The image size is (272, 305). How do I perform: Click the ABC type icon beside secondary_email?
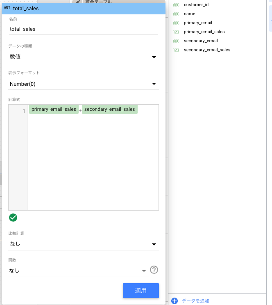click(x=176, y=41)
